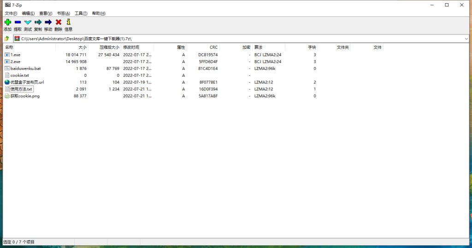Image resolution: width=472 pixels, height=248 pixels.
Task: Open the 工具(T) menu
Action: 81,13
